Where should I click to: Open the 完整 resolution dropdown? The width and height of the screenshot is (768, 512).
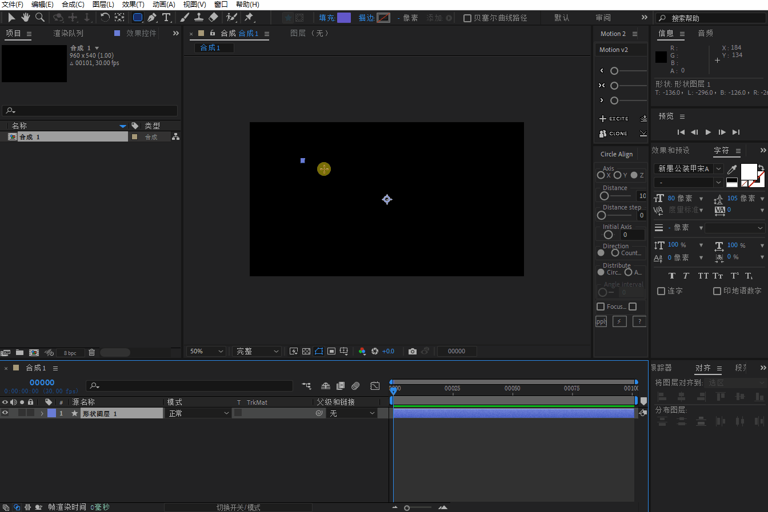[x=257, y=351]
